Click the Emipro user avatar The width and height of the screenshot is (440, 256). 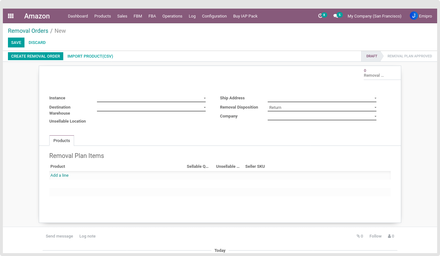(x=414, y=16)
